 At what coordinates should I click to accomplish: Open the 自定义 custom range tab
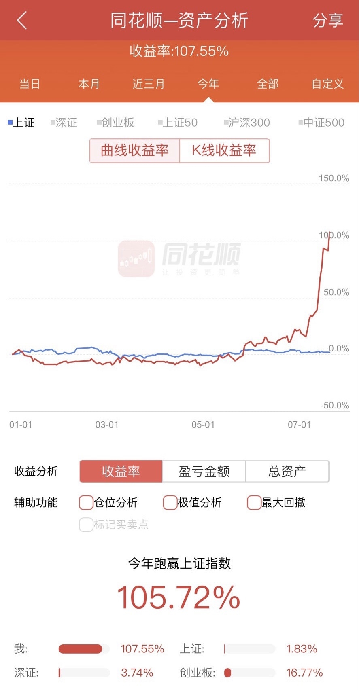click(x=327, y=84)
